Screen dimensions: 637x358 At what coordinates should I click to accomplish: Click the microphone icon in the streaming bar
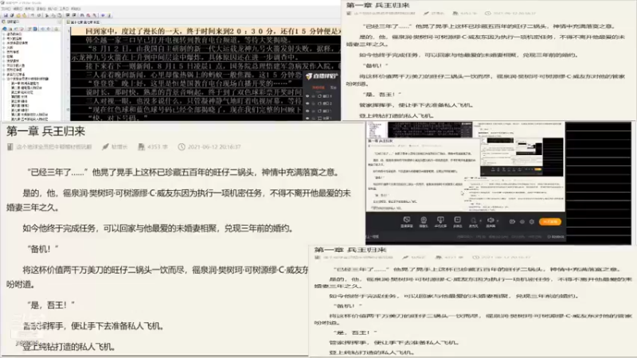click(x=473, y=220)
